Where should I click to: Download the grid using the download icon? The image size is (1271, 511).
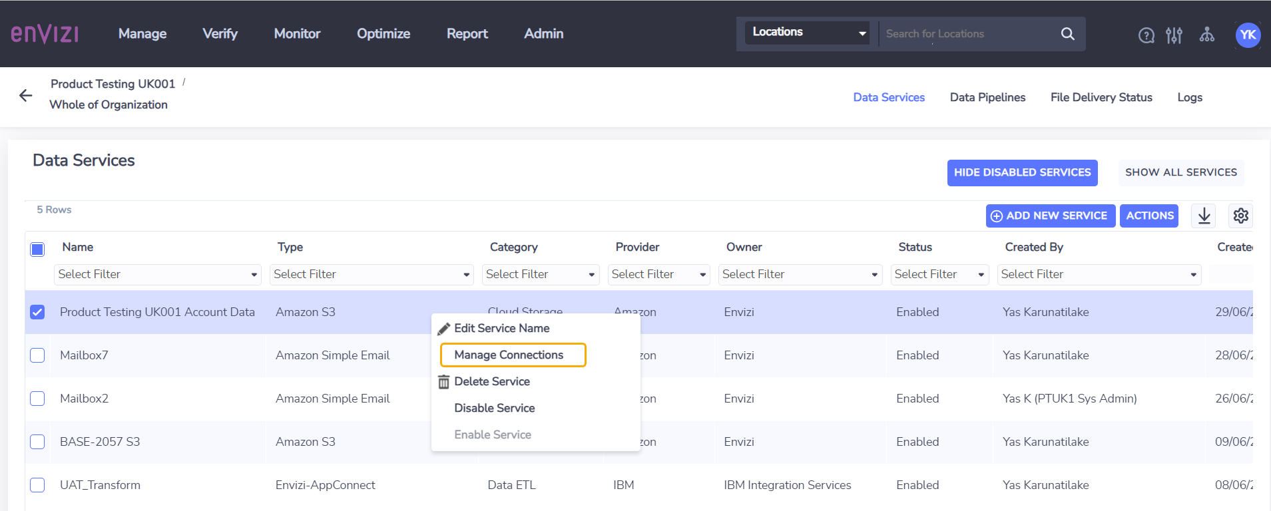(1204, 216)
